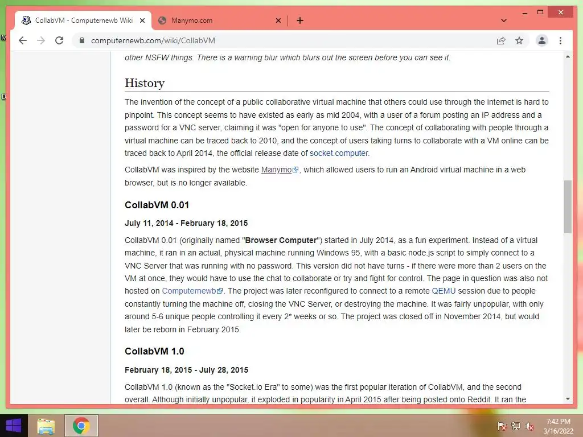
Task: Click the page scrollbar down arrow
Action: 568,399
